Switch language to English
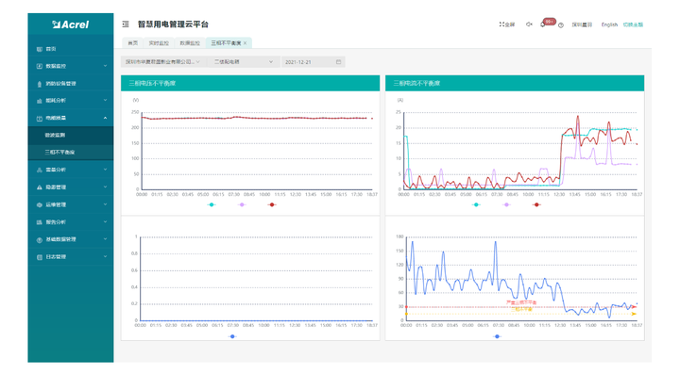Screen dimensions: 680x374 tap(609, 24)
